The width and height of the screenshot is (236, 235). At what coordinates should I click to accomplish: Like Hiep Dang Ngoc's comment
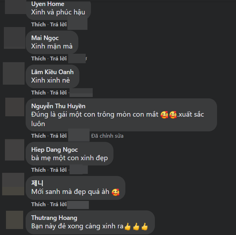click(x=38, y=170)
